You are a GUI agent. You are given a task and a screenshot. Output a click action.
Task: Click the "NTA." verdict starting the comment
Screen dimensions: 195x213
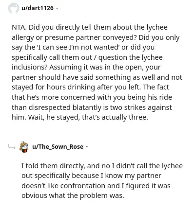(19, 27)
